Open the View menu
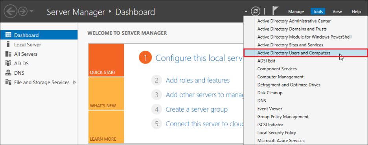368x145 pixels. [x=337, y=11]
